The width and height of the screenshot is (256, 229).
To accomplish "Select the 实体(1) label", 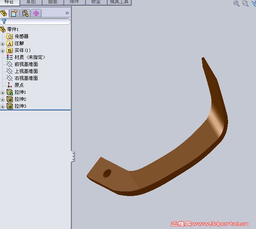I will (x=22, y=50).
